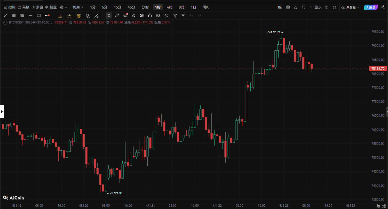
Task: Click the zoom-in magnifier tool
Action: [125, 15]
